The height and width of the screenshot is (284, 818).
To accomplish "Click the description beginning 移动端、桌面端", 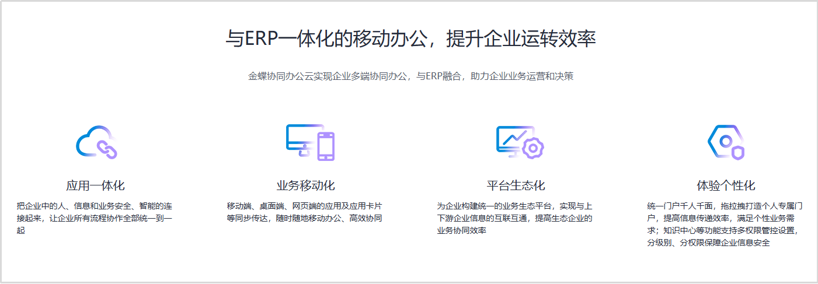I will tap(305, 212).
